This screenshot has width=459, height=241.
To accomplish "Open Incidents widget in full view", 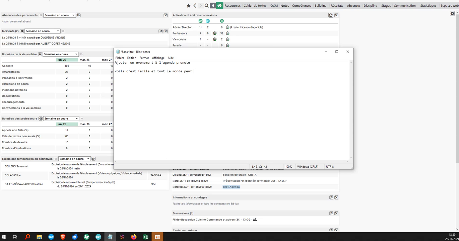I will tap(160, 31).
